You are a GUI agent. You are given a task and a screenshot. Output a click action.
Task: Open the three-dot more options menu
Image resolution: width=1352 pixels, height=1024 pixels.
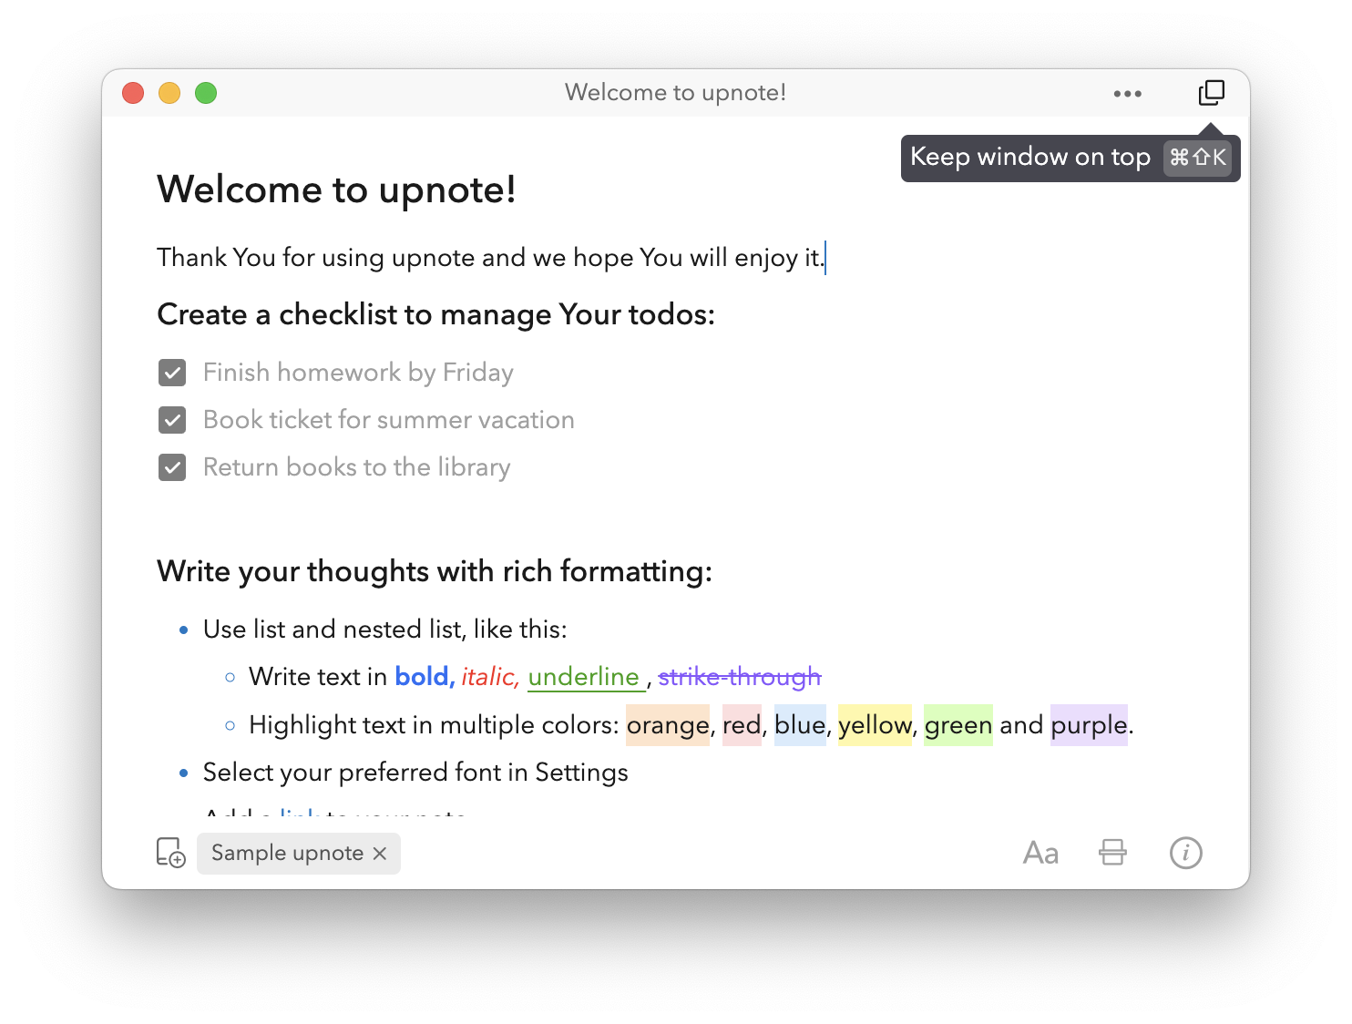click(x=1127, y=94)
